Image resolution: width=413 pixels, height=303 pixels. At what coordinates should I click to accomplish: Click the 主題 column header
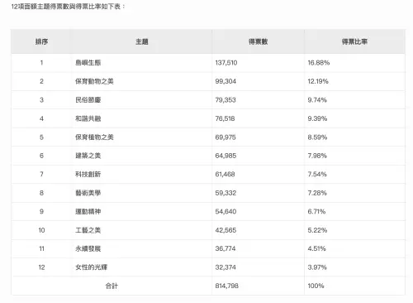click(142, 41)
